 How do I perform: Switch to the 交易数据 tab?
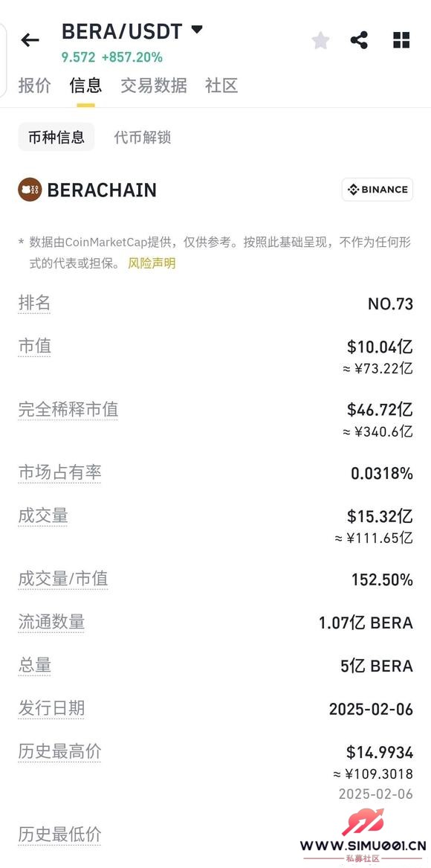(x=154, y=86)
